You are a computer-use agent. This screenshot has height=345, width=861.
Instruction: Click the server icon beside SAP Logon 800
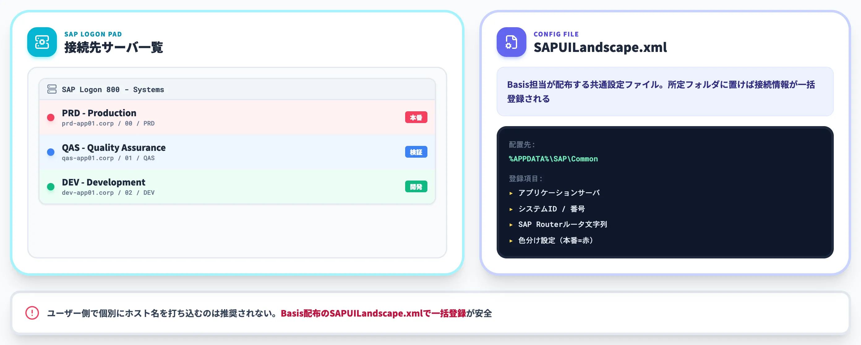click(x=52, y=89)
